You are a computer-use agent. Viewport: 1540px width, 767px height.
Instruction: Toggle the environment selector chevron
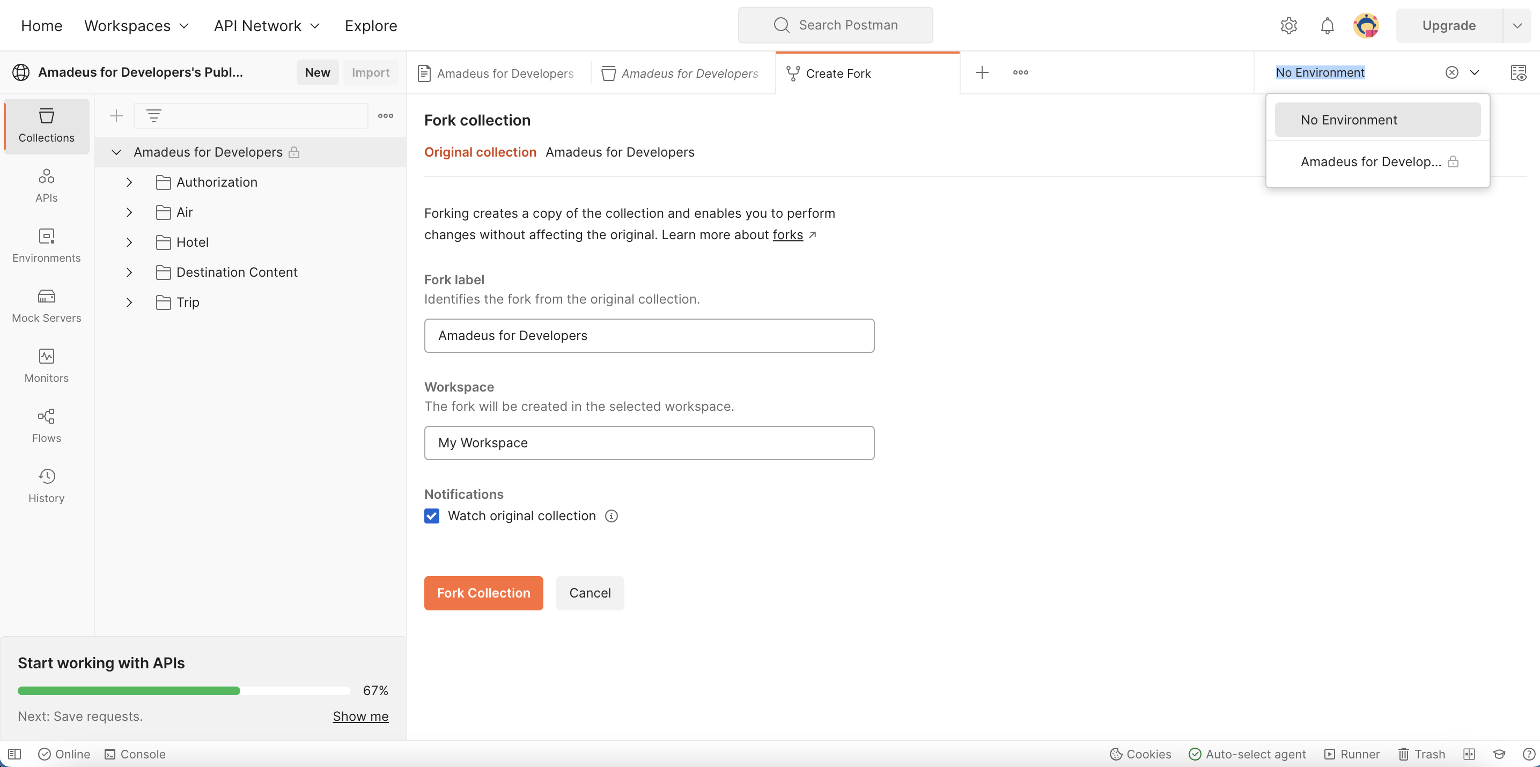coord(1474,73)
